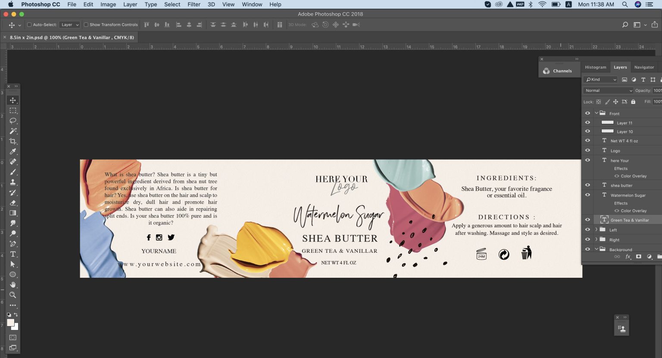662x358 pixels.
Task: Toggle visibility of the shea butter layer
Action: click(587, 185)
